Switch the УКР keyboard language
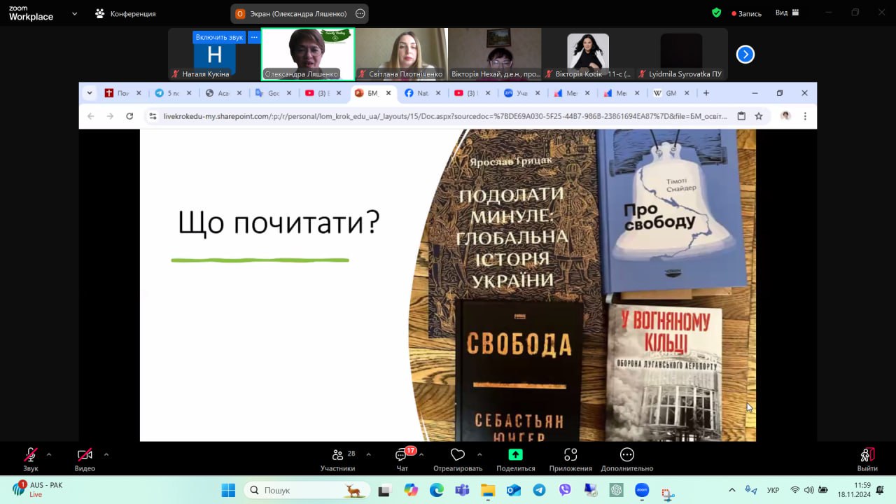The width and height of the screenshot is (896, 504). [x=773, y=490]
